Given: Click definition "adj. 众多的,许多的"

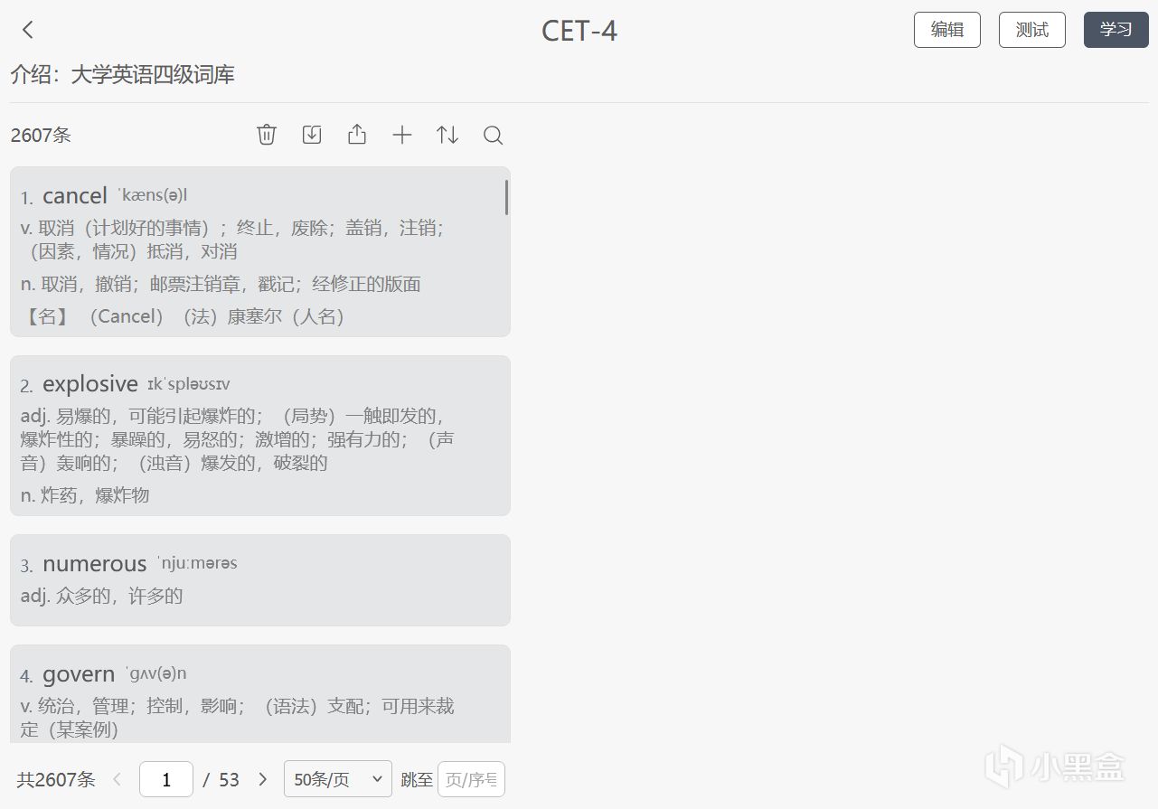Looking at the screenshot, I should (x=102, y=596).
